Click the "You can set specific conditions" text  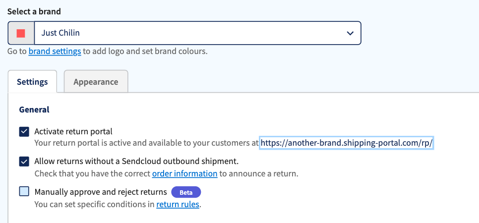click(94, 204)
